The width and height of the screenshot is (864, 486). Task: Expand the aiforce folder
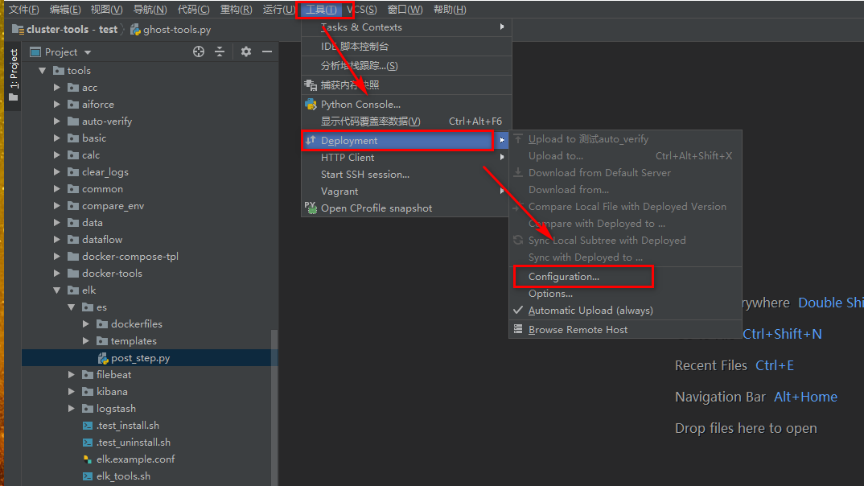point(57,104)
